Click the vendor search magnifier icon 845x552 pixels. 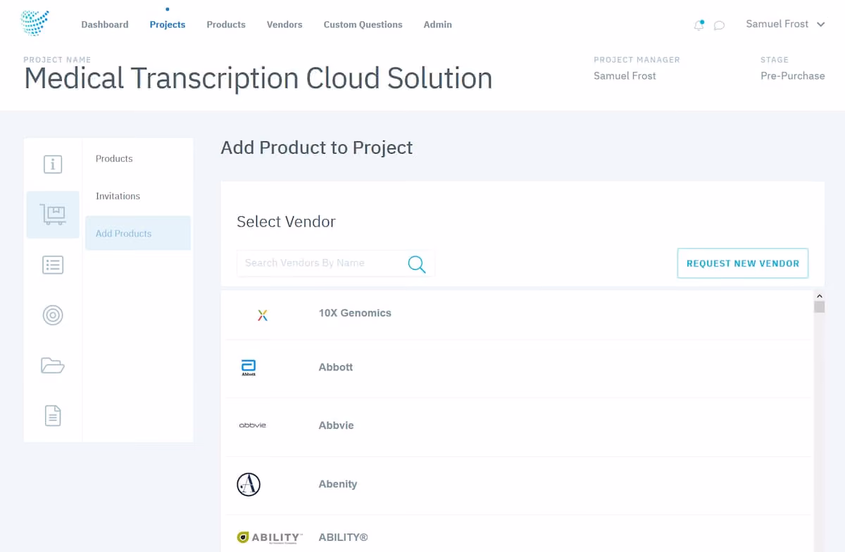tap(417, 264)
